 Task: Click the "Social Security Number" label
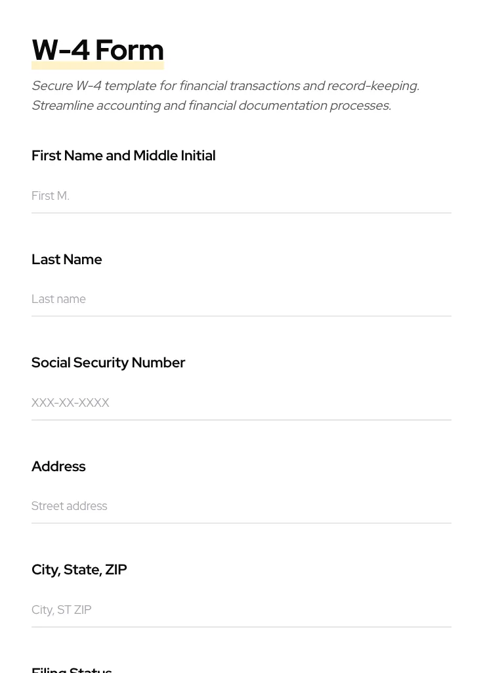108,363
